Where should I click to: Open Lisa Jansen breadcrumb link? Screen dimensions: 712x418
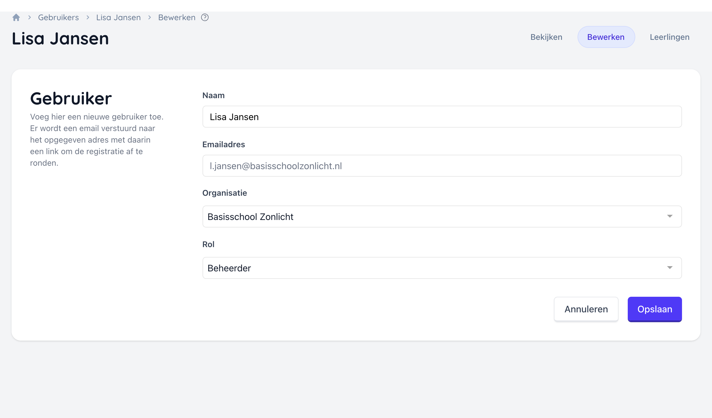tap(118, 18)
